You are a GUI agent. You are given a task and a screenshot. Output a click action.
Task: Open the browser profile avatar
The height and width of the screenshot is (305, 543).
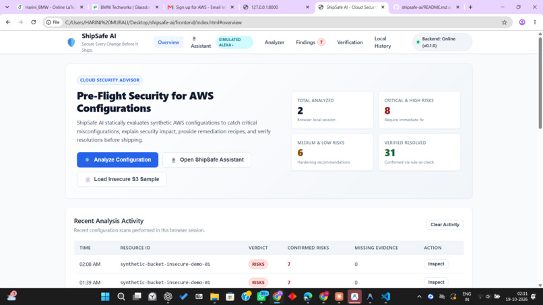(522, 22)
